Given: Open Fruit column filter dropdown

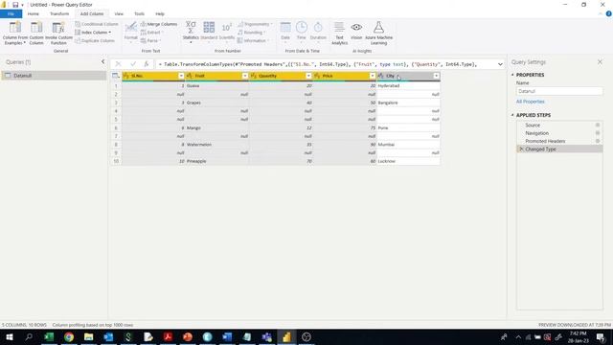Looking at the screenshot, I should pos(245,76).
